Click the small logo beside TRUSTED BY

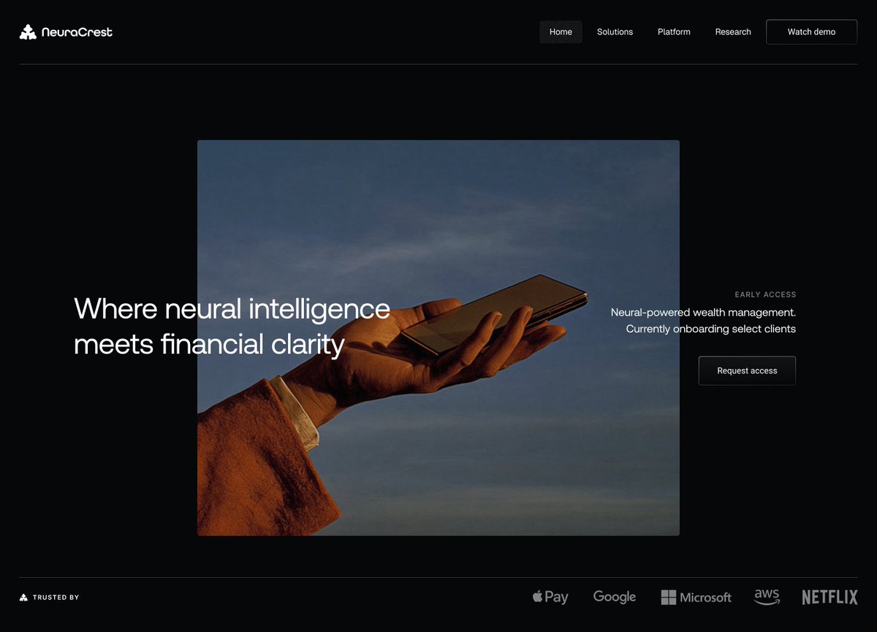[x=23, y=597]
